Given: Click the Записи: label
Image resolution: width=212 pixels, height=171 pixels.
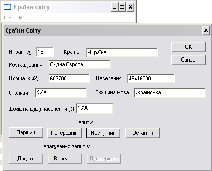Looking at the screenshot, I should pyautogui.click(x=84, y=122).
